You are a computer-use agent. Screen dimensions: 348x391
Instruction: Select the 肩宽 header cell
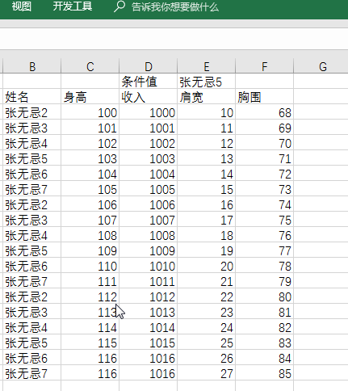207,97
